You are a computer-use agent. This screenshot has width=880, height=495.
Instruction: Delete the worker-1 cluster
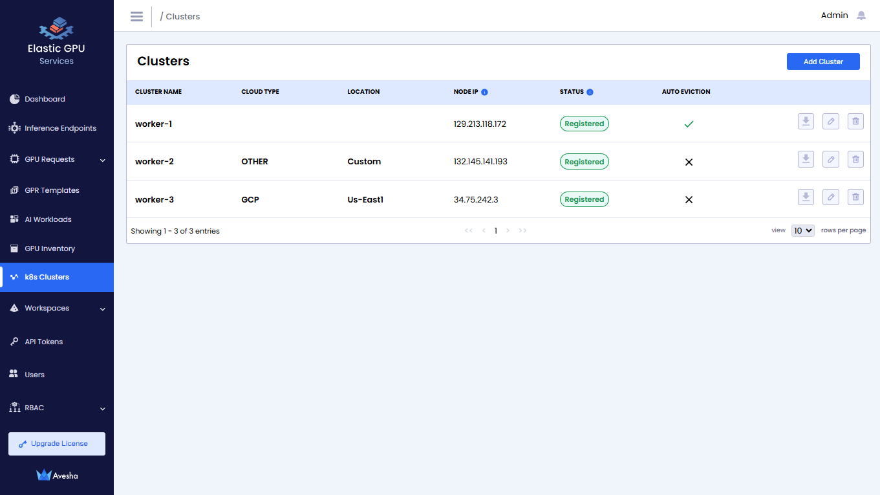point(855,122)
